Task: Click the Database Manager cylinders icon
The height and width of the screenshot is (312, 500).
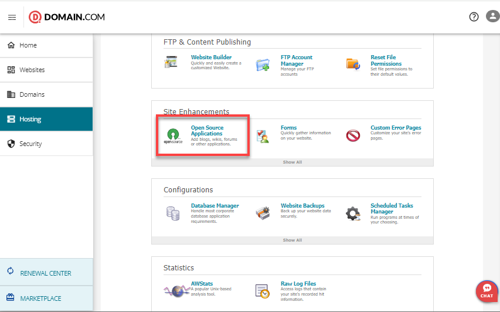Action: pos(173,213)
